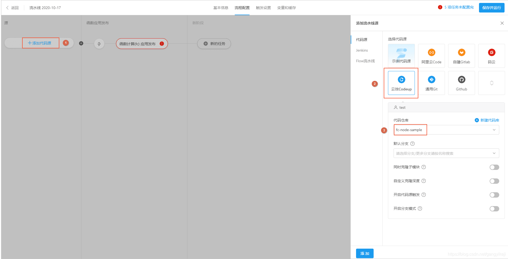Open the 代码仓库 fc-node-sample dropdown
The image size is (508, 259).
pos(446,130)
